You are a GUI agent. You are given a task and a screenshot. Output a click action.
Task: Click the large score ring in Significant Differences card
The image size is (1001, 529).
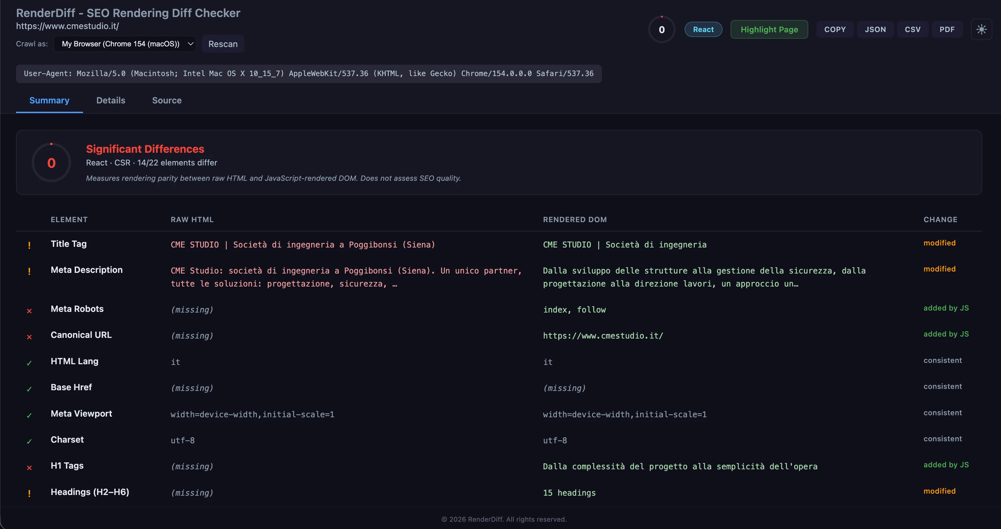pos(51,162)
